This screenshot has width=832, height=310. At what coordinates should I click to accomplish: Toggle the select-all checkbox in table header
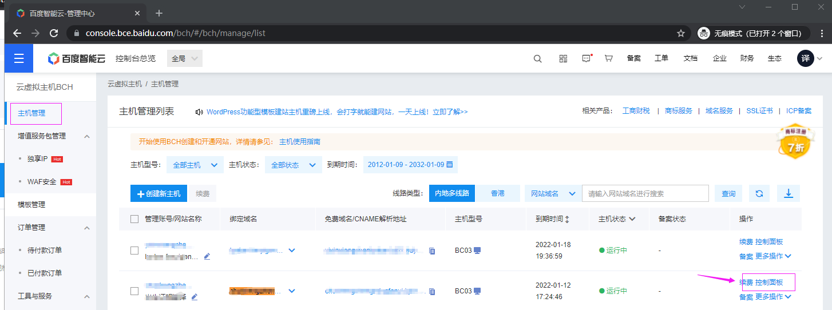134,219
